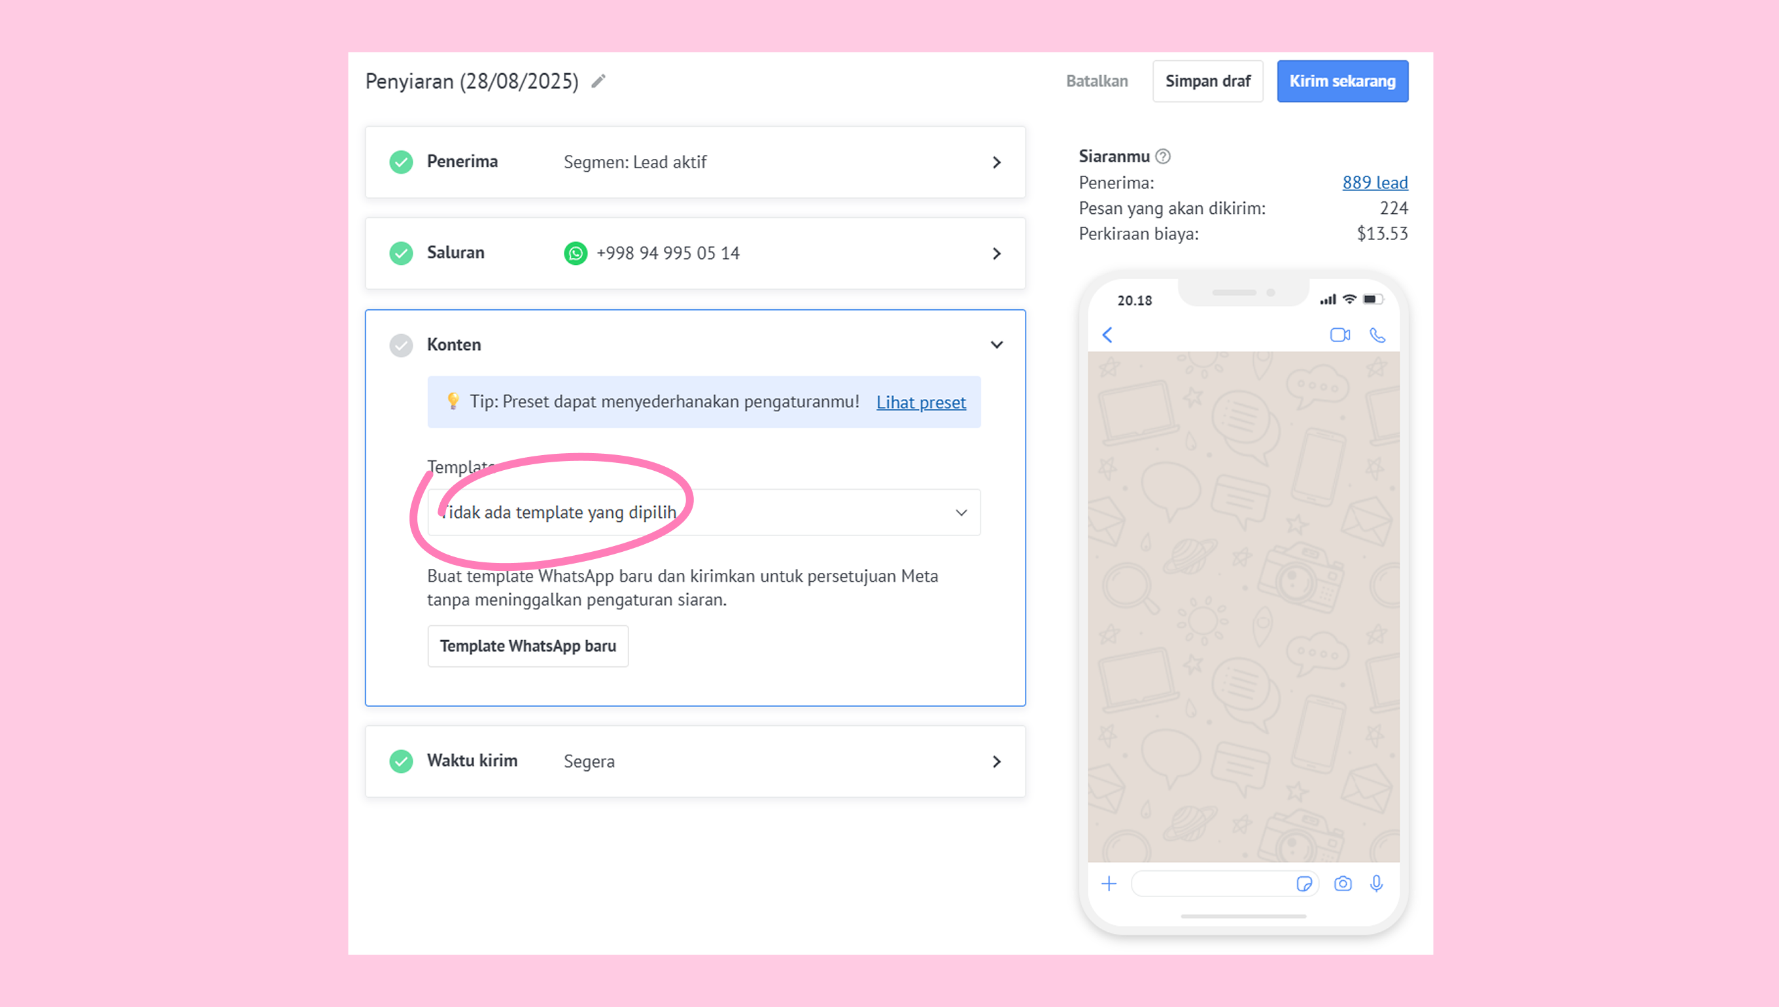Expand the Waktu kirim section chevron

[996, 762]
